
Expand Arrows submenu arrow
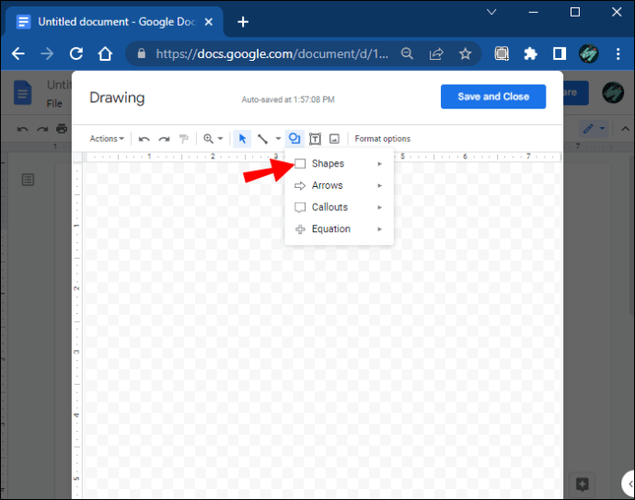coord(379,186)
